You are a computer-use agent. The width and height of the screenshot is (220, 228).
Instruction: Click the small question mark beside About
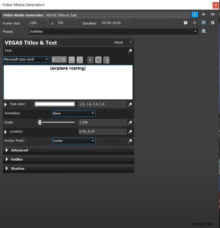[131, 42]
